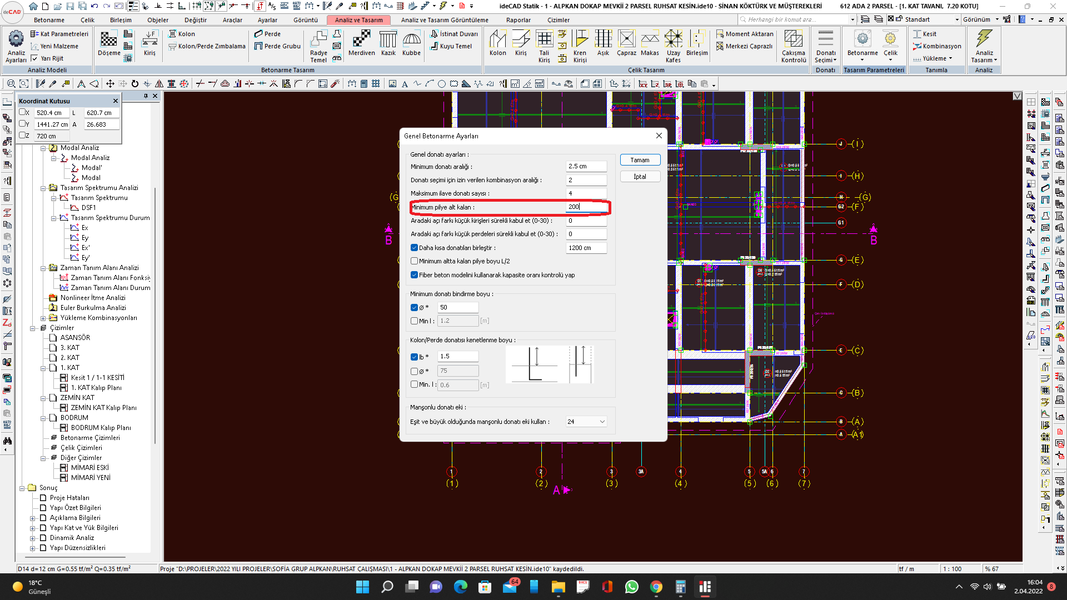Open Windows Start menu
Screen dimensions: 1067x600
pyautogui.click(x=362, y=587)
